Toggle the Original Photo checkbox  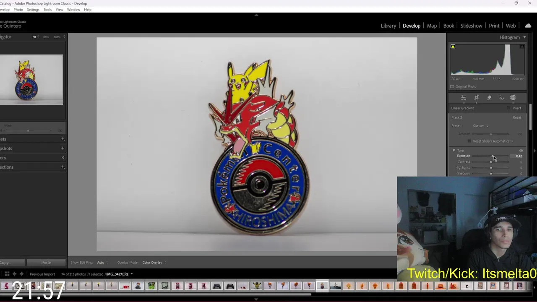pyautogui.click(x=452, y=86)
